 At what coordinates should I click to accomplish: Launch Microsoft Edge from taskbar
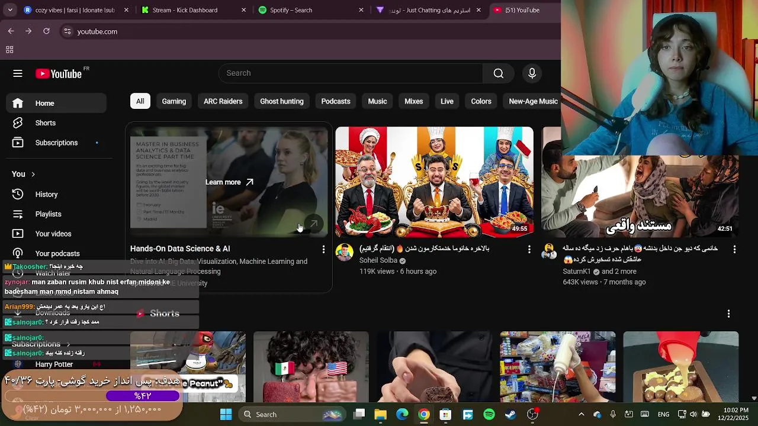tap(402, 414)
